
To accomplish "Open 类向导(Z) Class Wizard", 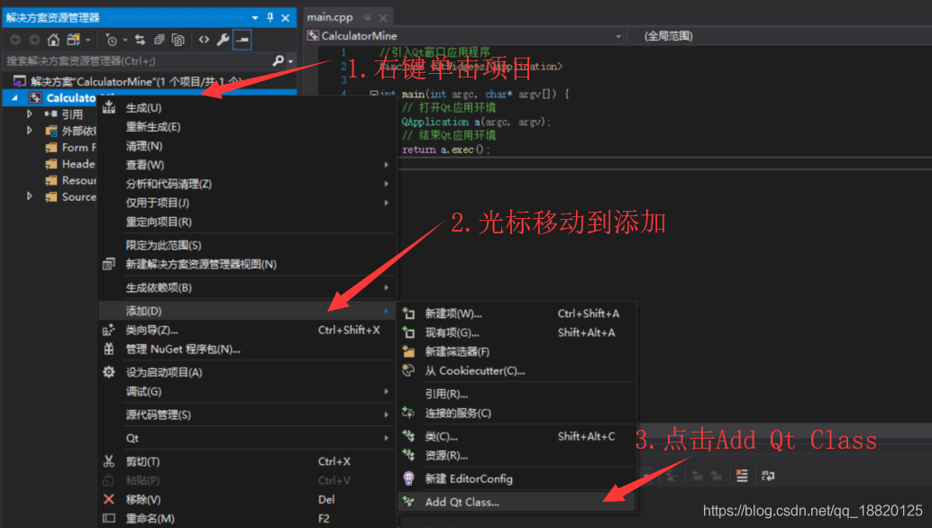I will (247, 330).
